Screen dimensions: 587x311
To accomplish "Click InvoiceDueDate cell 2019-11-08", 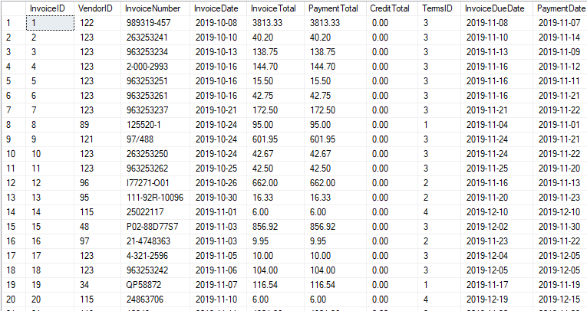I will point(496,23).
